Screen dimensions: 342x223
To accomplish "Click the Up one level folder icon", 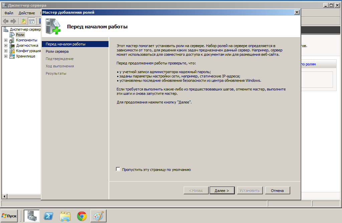I will [23, 21].
